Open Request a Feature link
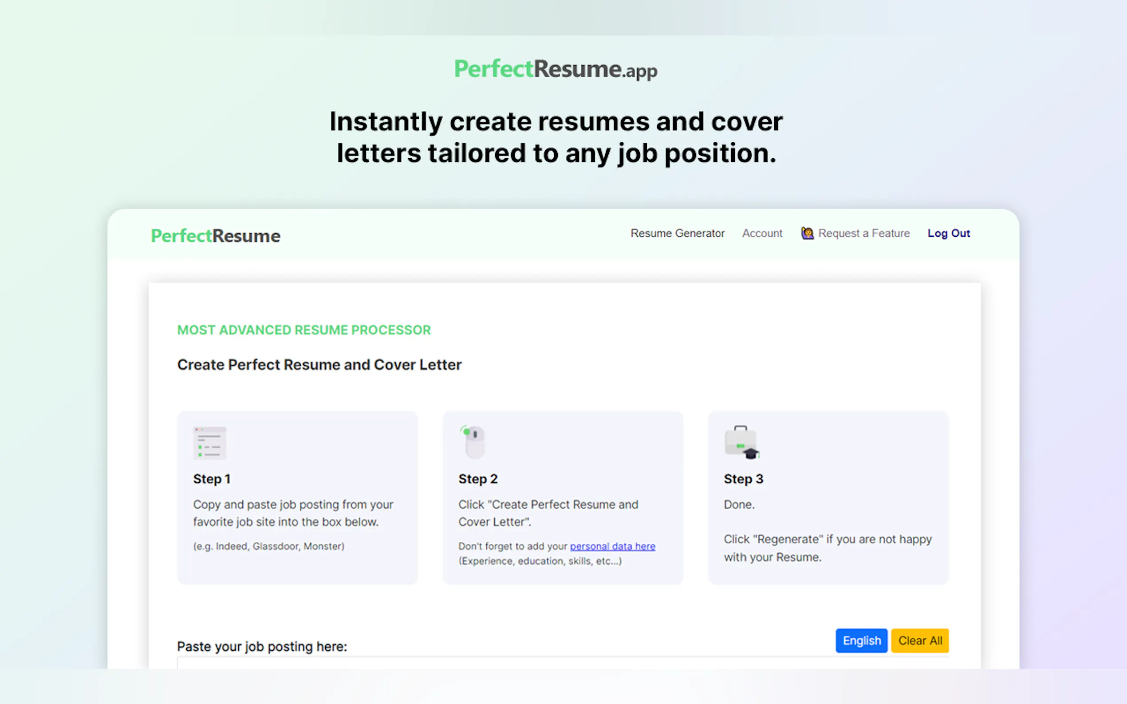This screenshot has width=1127, height=704. 863,233
